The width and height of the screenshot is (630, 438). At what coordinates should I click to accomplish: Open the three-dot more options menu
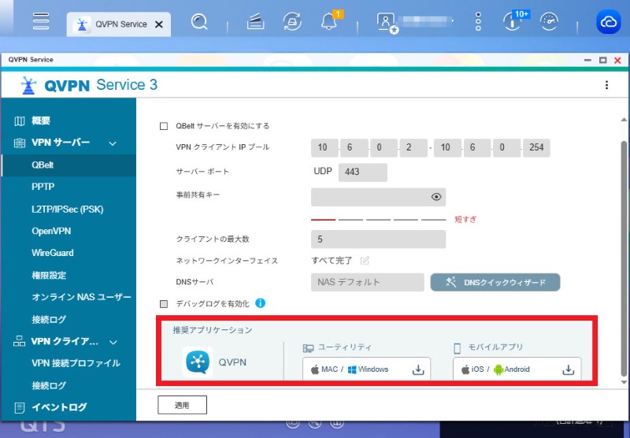[606, 85]
